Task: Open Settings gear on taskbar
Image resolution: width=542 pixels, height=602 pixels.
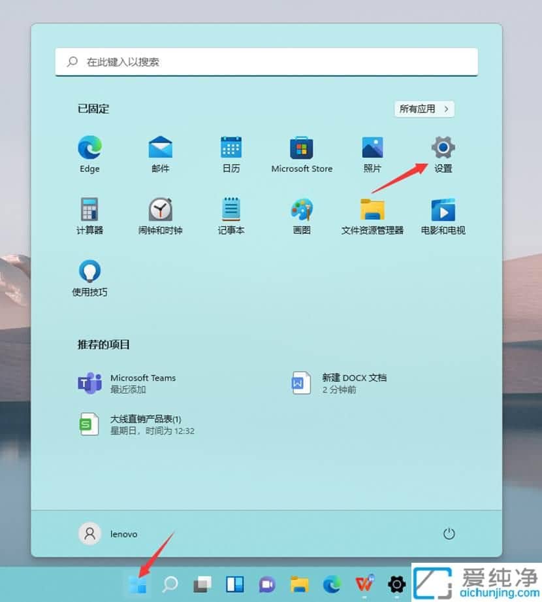Action: click(x=396, y=585)
